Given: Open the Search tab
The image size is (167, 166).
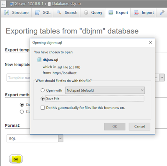Looking at the screenshot, I should (67, 13).
